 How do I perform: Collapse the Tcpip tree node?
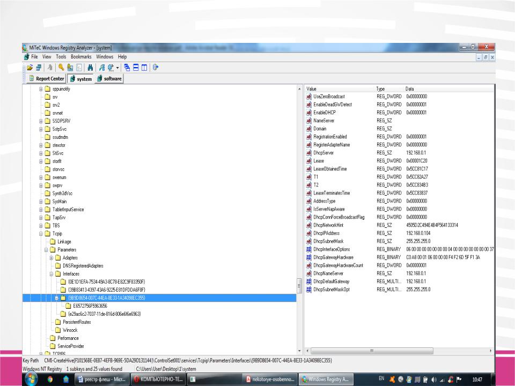click(41, 234)
